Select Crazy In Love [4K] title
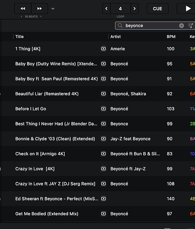 pyautogui.click(x=35, y=169)
